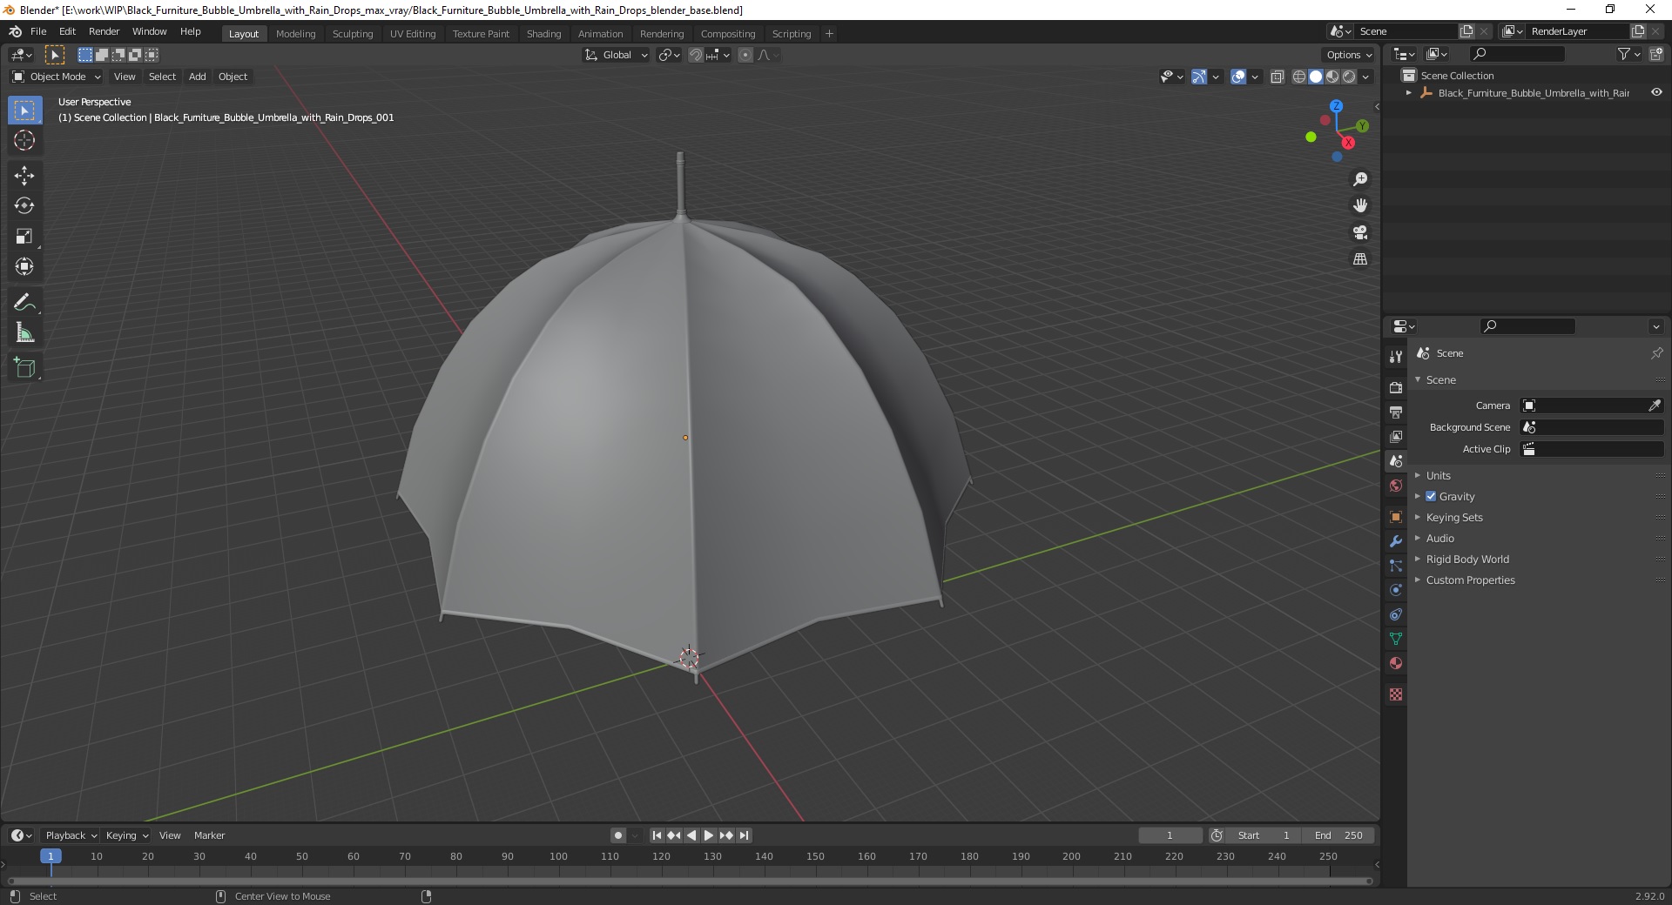The width and height of the screenshot is (1672, 905).
Task: Open the File menu
Action: 38,31
